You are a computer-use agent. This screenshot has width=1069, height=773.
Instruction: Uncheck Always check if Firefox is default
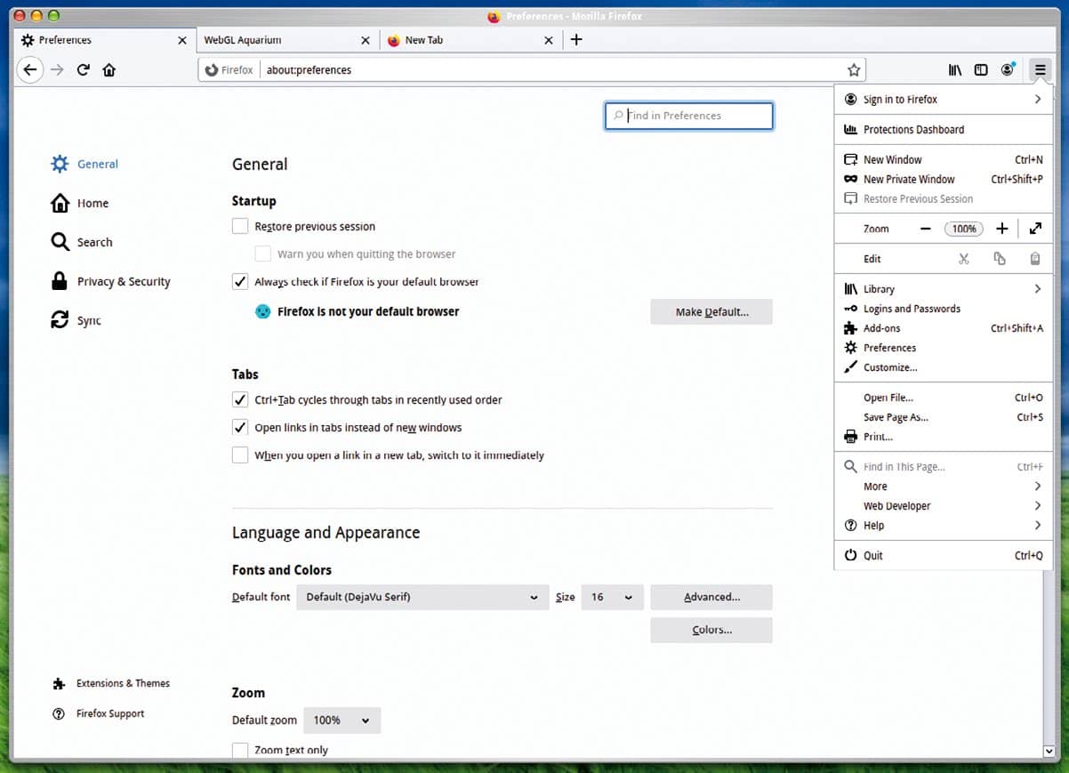point(240,281)
